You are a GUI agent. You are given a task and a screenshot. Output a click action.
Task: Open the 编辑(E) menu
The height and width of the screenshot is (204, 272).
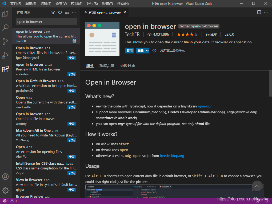point(31,4)
